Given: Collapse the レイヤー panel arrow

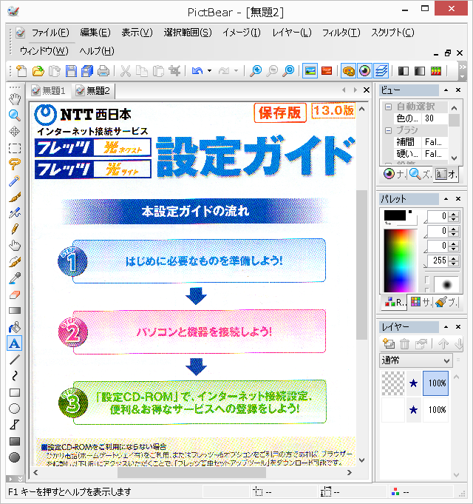Looking at the screenshot, I should tap(446, 327).
